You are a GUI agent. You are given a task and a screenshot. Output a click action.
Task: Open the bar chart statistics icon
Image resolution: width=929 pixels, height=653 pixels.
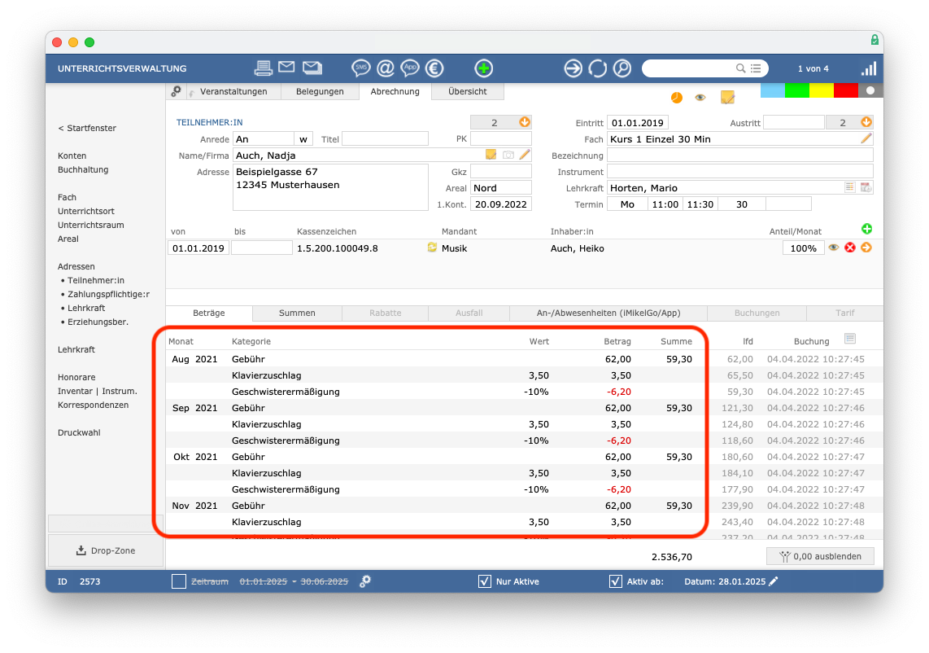tap(869, 68)
